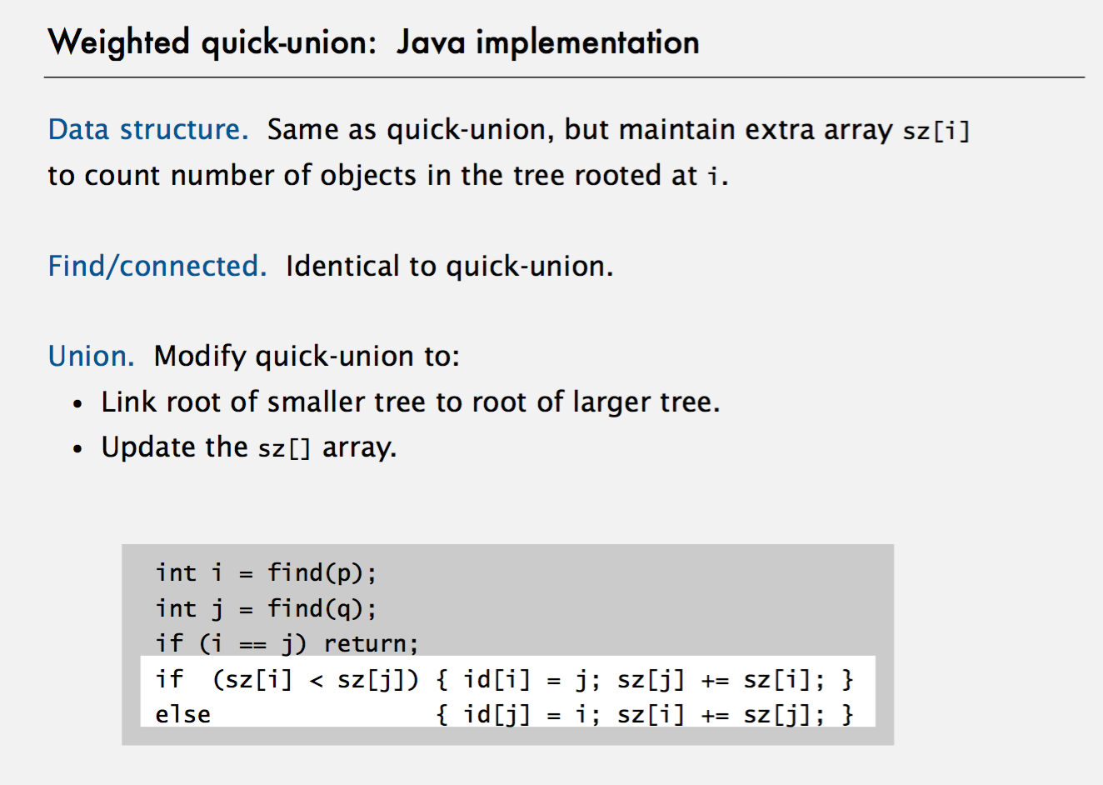Screen dimensions: 1103x785
Task: Click the code line 'if (i == j) return;'
Action: pos(287,644)
